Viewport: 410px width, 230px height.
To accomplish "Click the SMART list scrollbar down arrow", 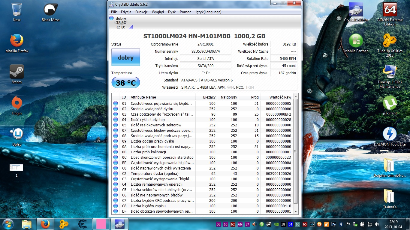I will [x=296, y=211].
